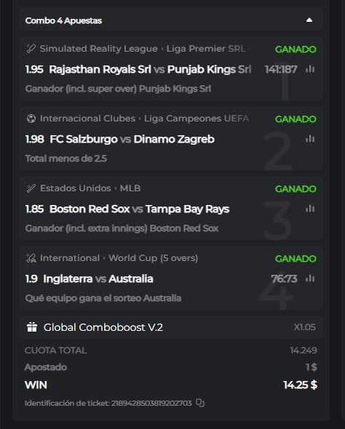Image resolution: width=345 pixels, height=429 pixels.
Task: Click the soccer ball icon next to Internacional Clubes
Action: (31, 119)
